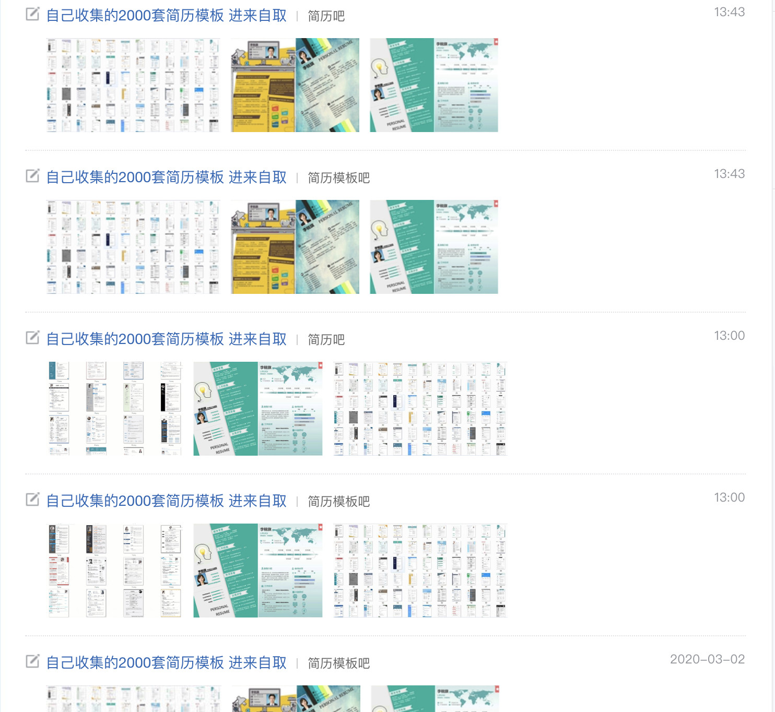Open the yellow resume thumbnail in the first post

click(x=295, y=85)
